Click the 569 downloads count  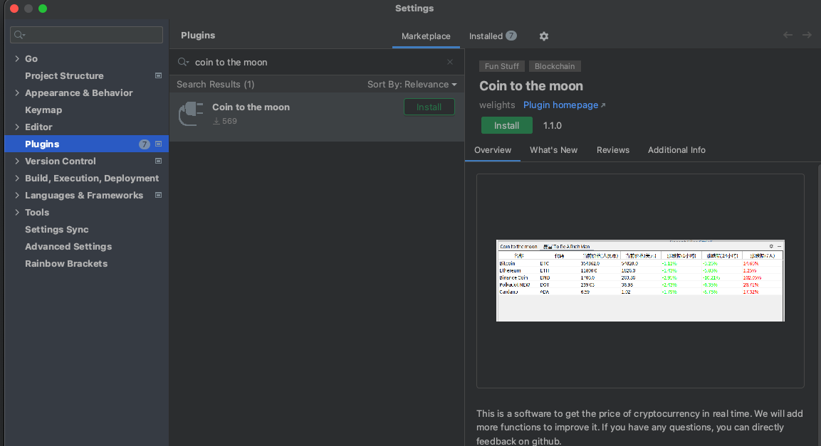225,121
